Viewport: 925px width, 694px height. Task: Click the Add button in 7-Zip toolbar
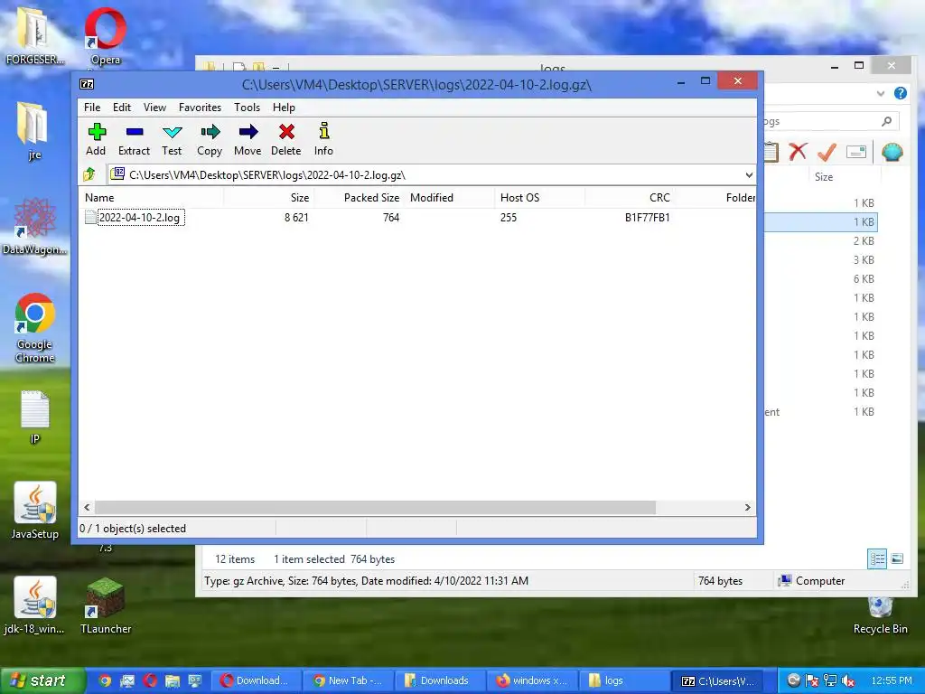(96, 139)
